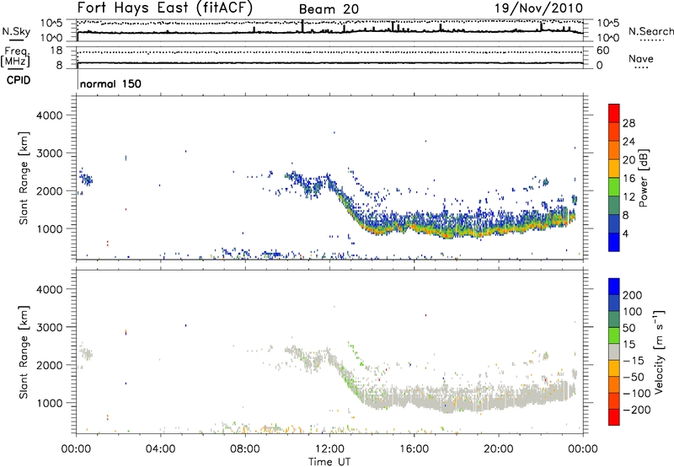The height and width of the screenshot is (467, 674).
Task: Click the "Nave" legend label
Action: (x=640, y=58)
